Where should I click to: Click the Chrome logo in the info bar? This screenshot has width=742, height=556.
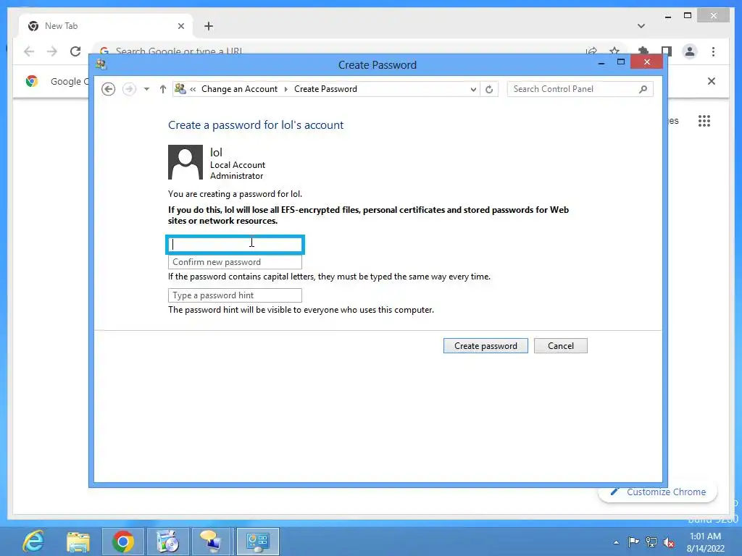coord(32,81)
